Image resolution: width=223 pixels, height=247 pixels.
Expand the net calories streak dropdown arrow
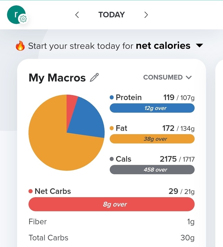[199, 46]
